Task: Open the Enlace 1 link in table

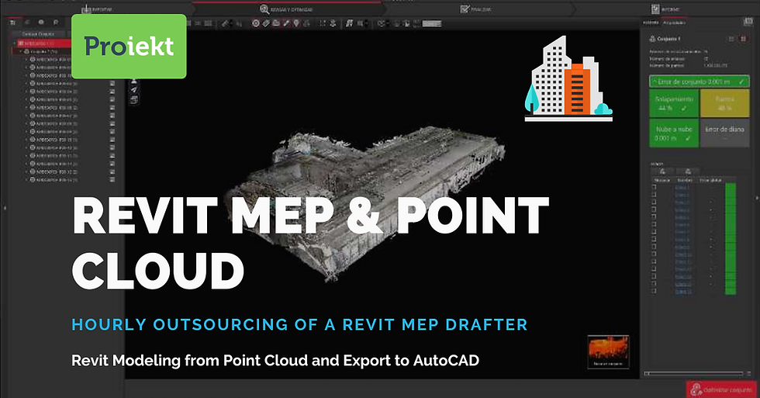Action: [682, 188]
